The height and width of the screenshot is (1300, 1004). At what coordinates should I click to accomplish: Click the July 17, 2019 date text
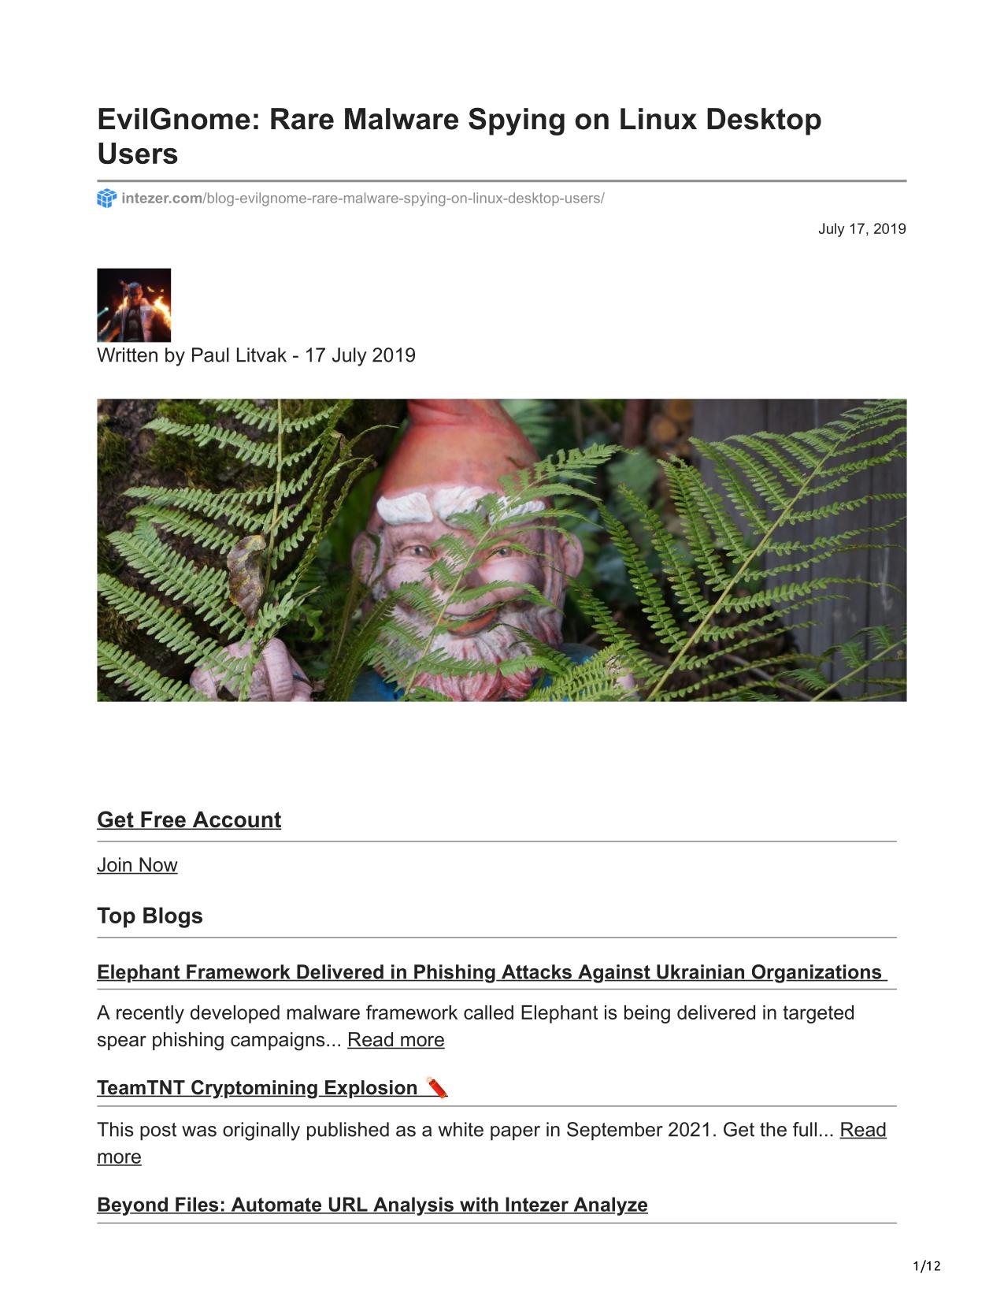coord(862,229)
